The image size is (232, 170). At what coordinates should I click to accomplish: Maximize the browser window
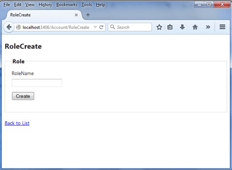209,4
